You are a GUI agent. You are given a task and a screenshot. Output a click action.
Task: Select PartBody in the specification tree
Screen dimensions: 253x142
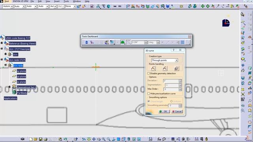point(22,93)
